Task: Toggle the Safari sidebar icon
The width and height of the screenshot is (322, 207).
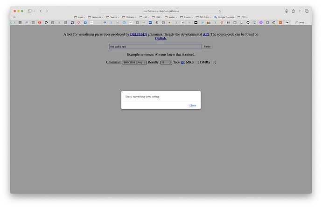Action: click(x=29, y=11)
